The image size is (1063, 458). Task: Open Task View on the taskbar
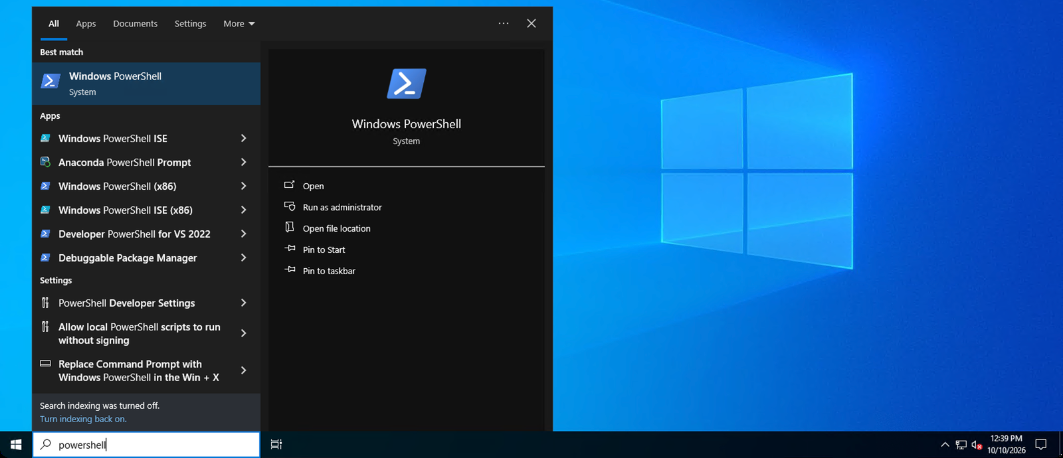click(276, 444)
